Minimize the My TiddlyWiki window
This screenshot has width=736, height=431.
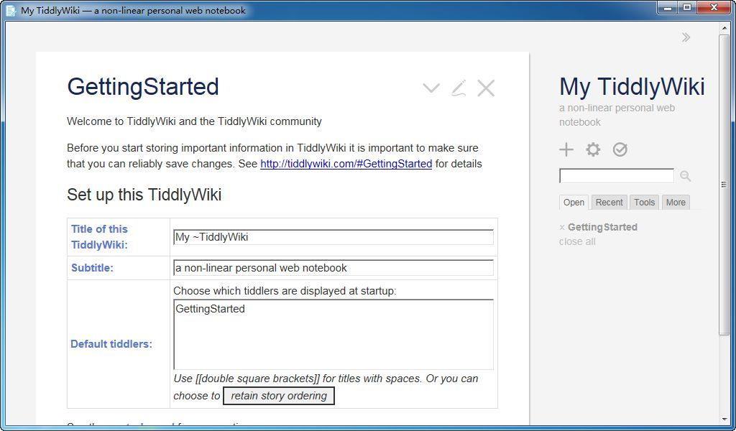pos(667,7)
